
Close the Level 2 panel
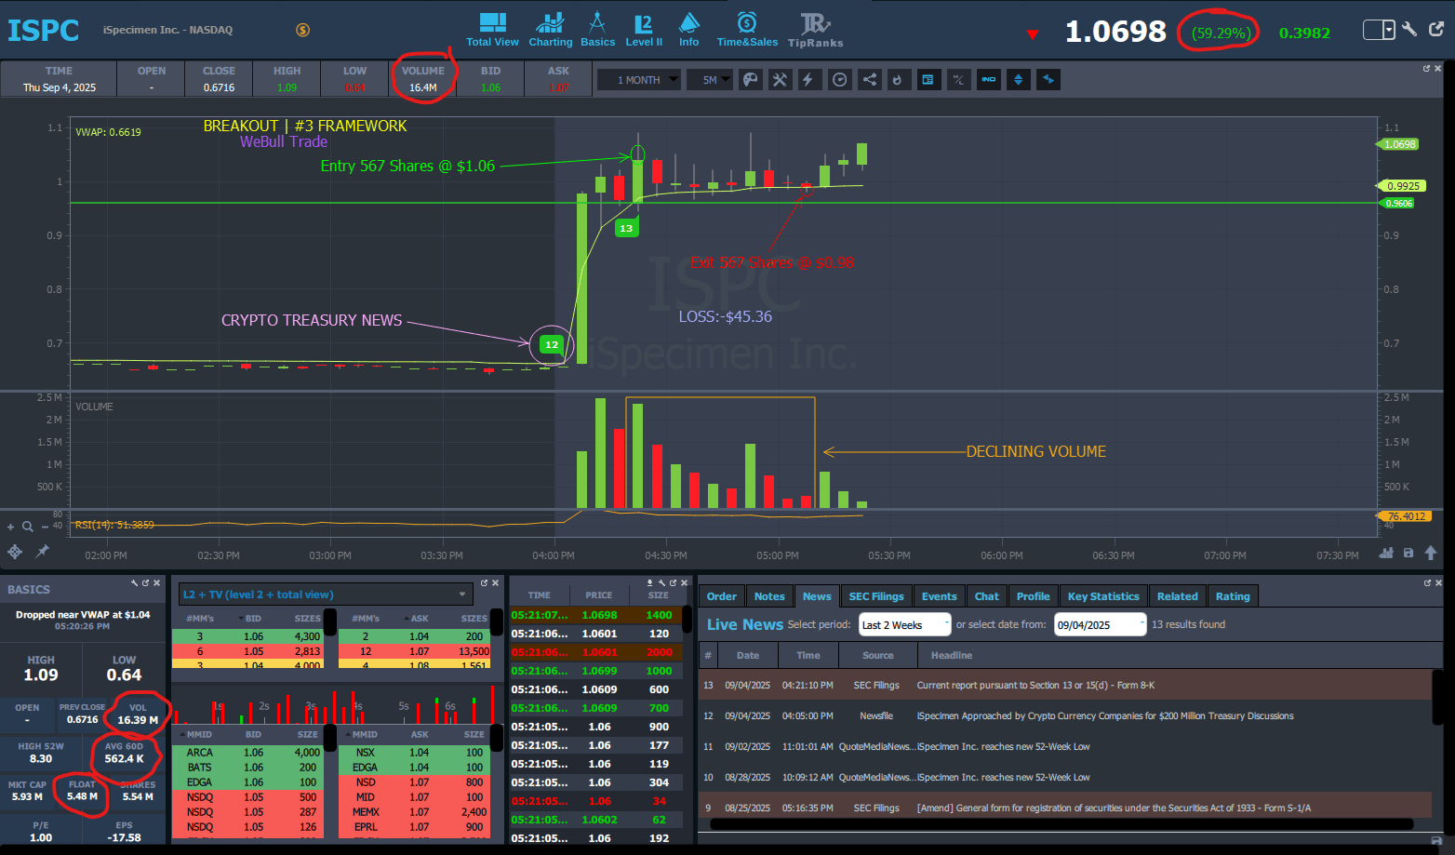pos(496,582)
